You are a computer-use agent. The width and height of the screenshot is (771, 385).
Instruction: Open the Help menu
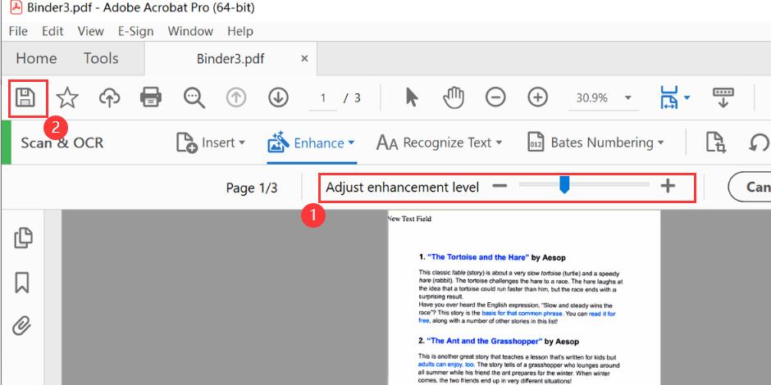click(x=240, y=31)
